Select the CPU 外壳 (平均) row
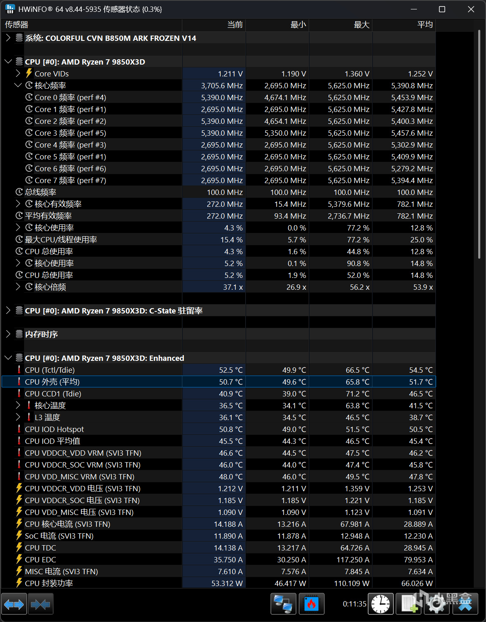This screenshot has width=486, height=622. pos(219,382)
